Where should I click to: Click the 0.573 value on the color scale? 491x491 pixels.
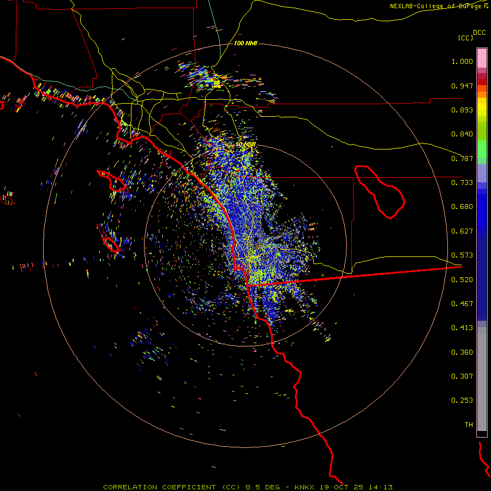[462, 255]
